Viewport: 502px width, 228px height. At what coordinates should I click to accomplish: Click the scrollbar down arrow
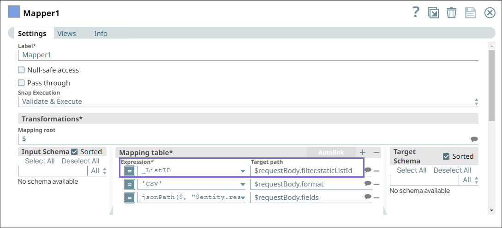[491, 210]
